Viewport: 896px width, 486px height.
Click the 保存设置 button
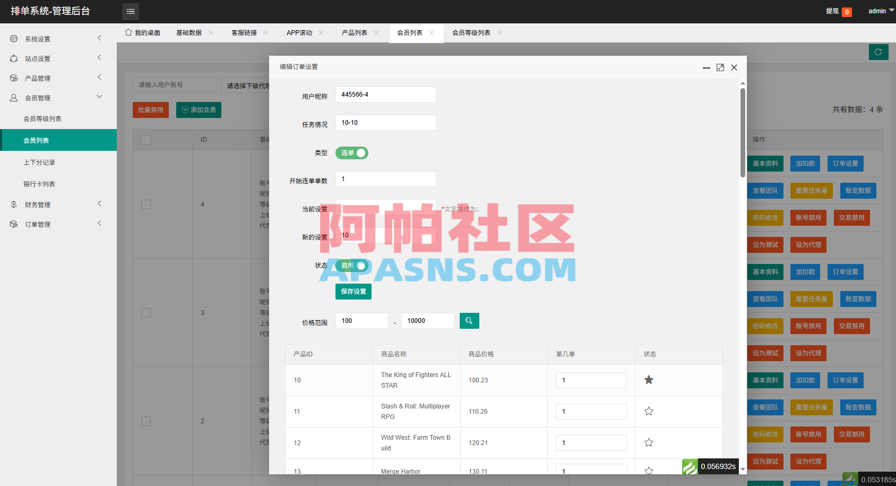coord(354,292)
